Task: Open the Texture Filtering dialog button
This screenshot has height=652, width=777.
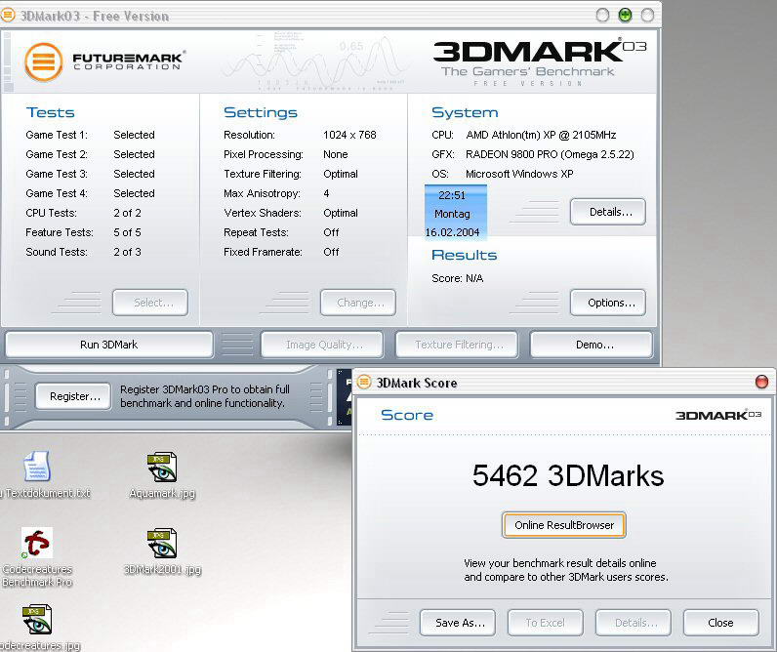Action: [x=457, y=345]
